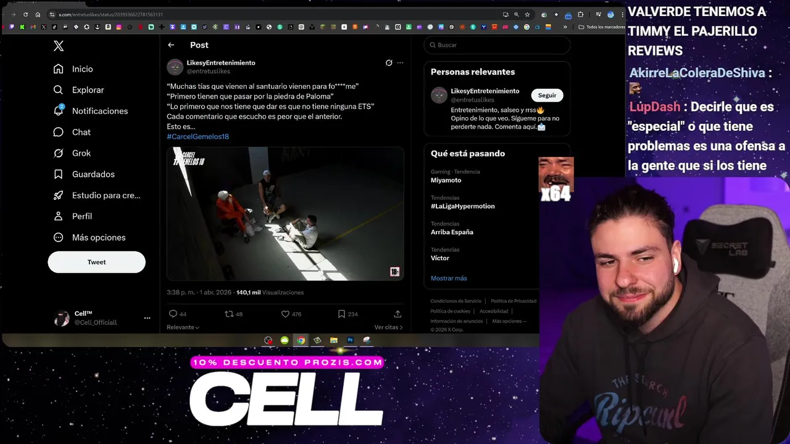Click the post's 140,1 mil Visualizaciones count

click(x=270, y=292)
